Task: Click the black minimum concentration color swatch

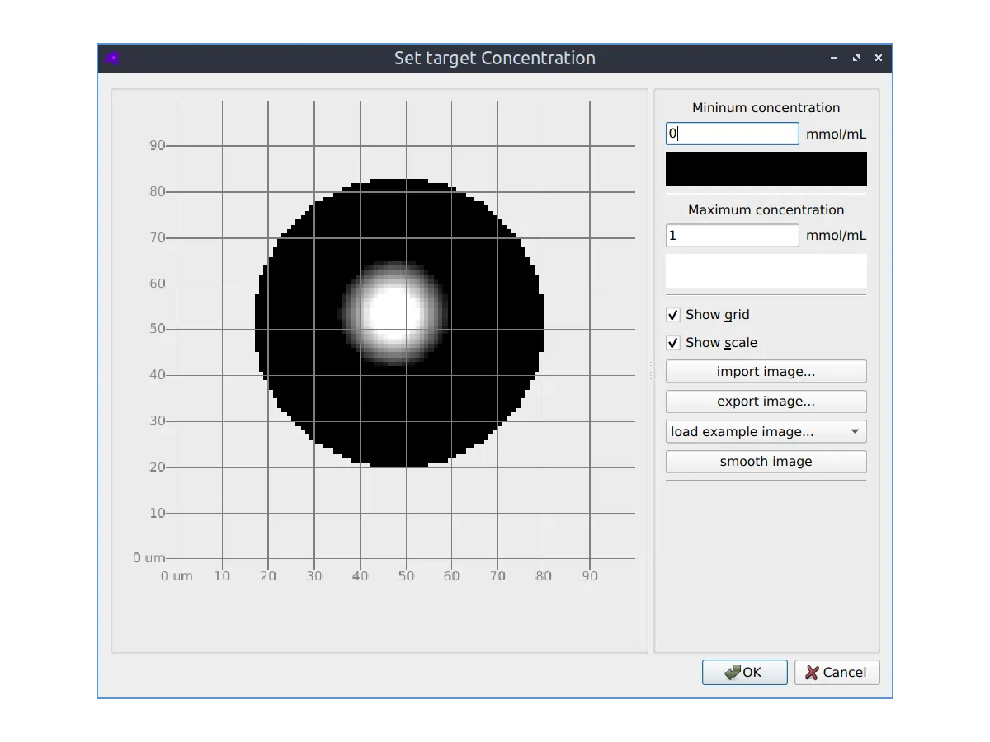Action: tap(766, 169)
